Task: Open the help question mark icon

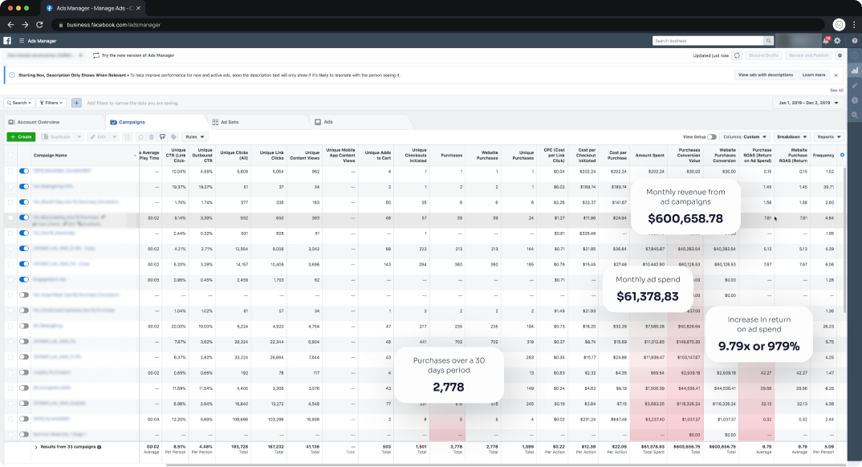Action: point(854,40)
